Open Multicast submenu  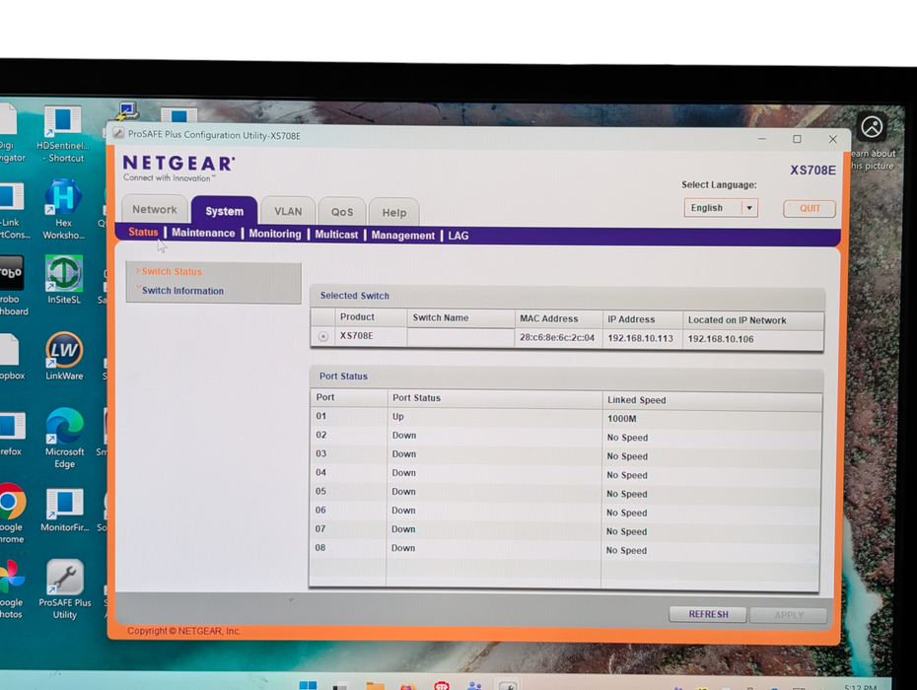[x=336, y=235]
